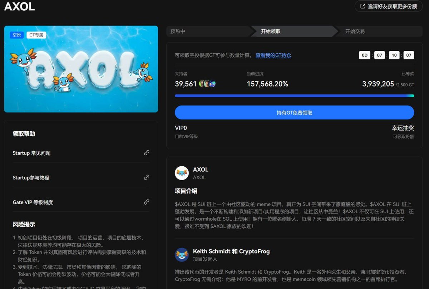429x289 pixels.
Task: Open link icon beside Startup参与教程
Action: click(147, 177)
